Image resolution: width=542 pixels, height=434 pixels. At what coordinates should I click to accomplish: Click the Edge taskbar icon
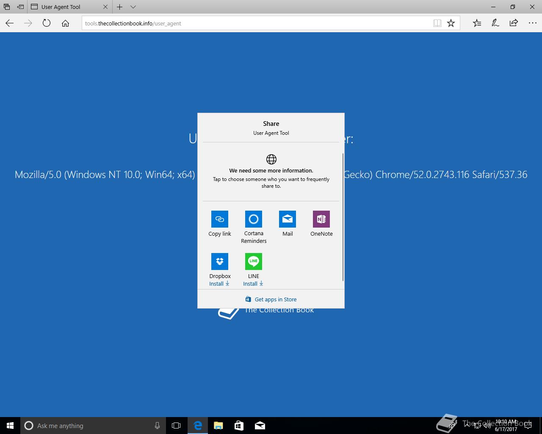(x=198, y=426)
